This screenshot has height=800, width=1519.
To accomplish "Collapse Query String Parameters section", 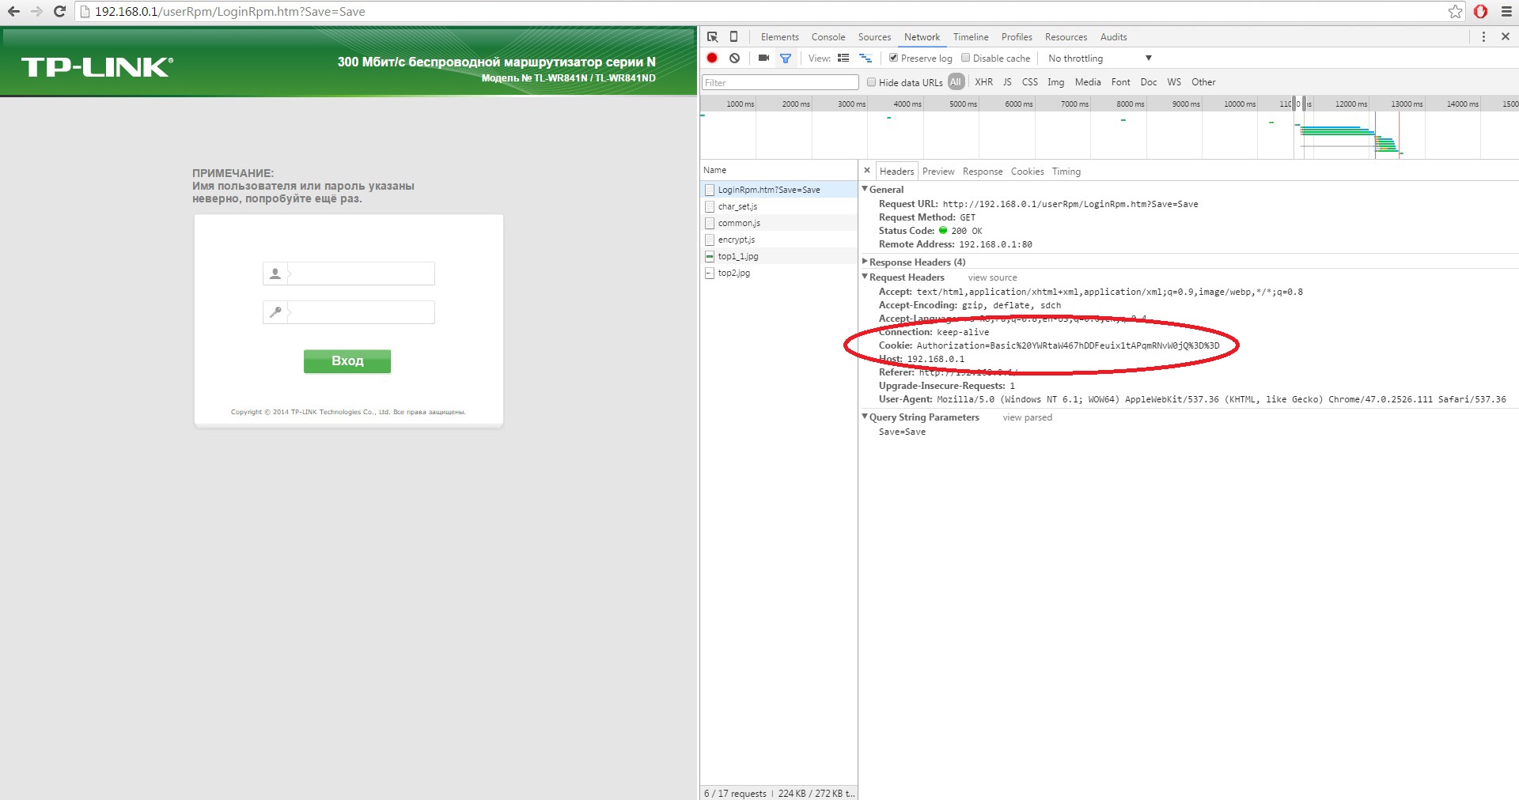I will click(866, 417).
